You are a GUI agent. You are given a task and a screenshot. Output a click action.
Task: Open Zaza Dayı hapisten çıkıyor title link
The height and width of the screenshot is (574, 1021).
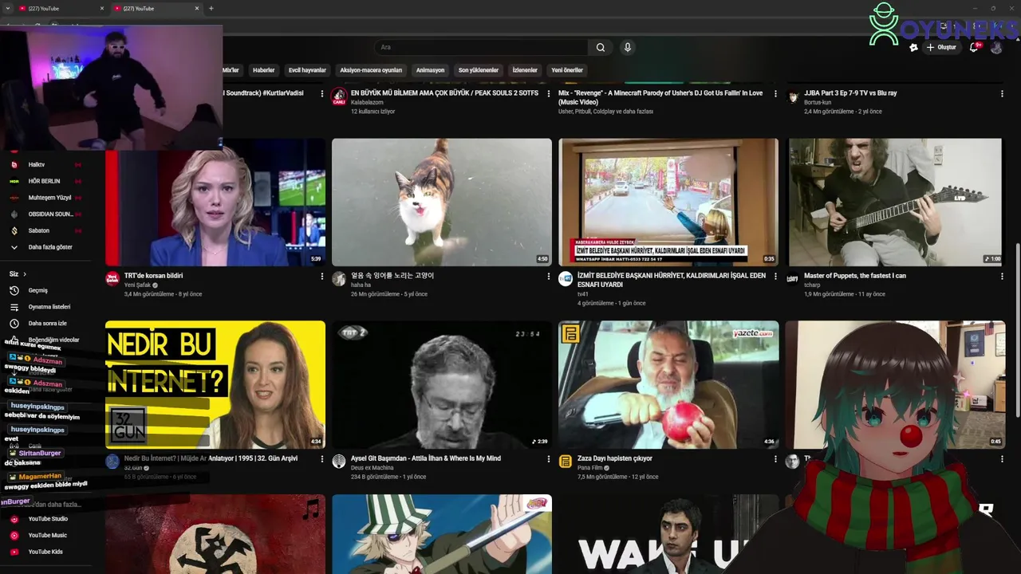point(615,458)
